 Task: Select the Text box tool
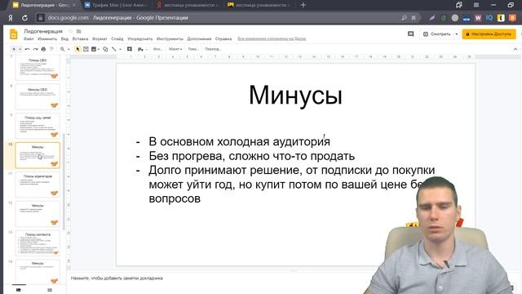click(86, 49)
